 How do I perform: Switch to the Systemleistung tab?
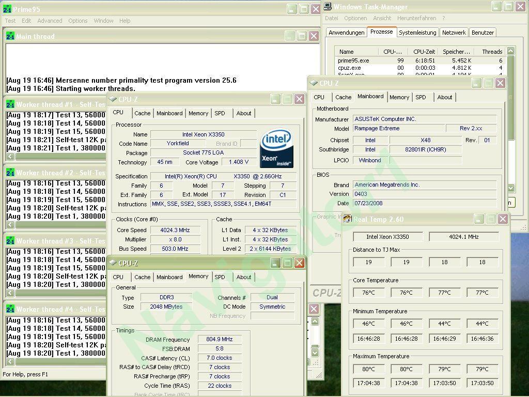[x=417, y=33]
